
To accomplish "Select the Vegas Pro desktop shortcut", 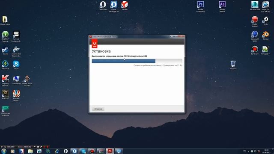I will 265,6.
